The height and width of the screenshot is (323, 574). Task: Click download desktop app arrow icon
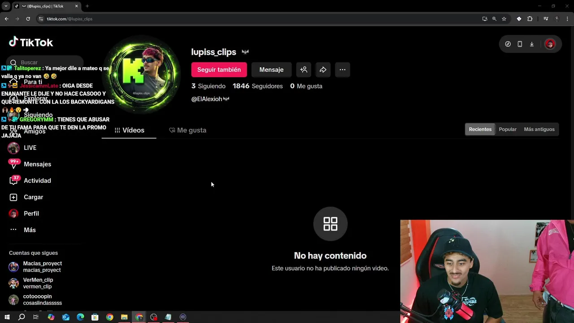(x=532, y=44)
